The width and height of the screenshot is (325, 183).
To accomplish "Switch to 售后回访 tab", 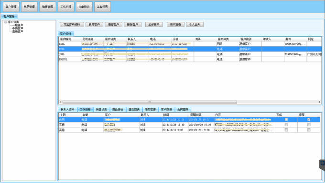I will (x=134, y=110).
